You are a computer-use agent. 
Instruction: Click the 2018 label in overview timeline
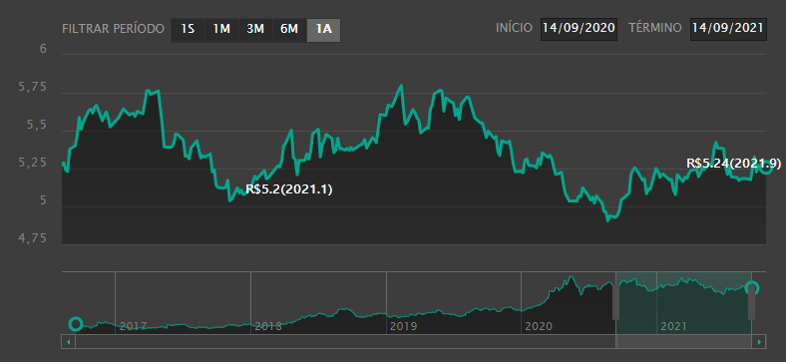click(x=268, y=327)
